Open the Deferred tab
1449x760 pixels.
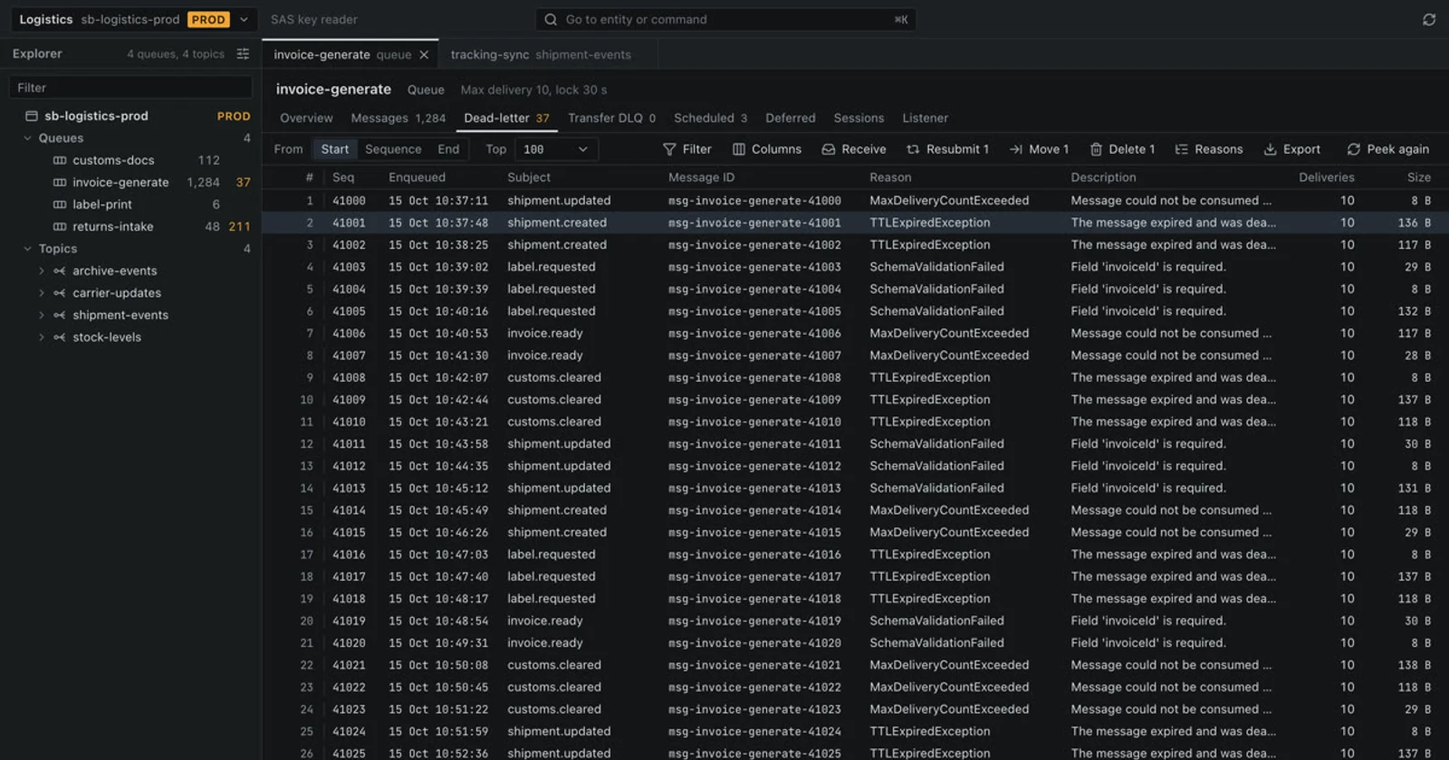[x=790, y=119]
